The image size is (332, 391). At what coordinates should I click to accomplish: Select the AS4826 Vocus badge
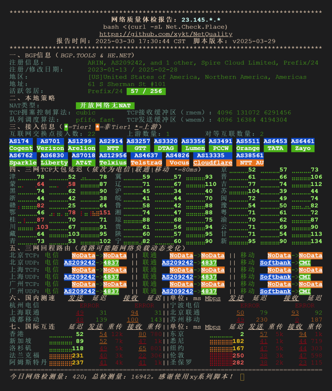tap(177, 159)
